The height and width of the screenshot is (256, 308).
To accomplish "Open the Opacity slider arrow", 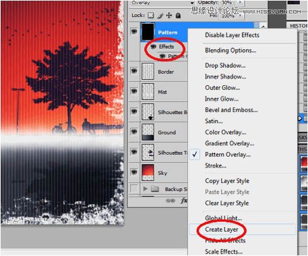I will point(240,3).
